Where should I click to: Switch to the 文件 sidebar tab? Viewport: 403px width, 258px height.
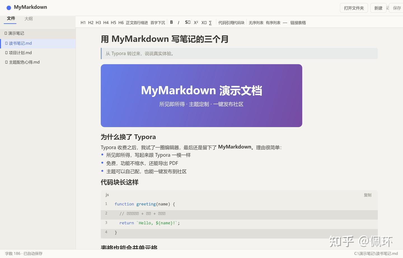pos(11,18)
